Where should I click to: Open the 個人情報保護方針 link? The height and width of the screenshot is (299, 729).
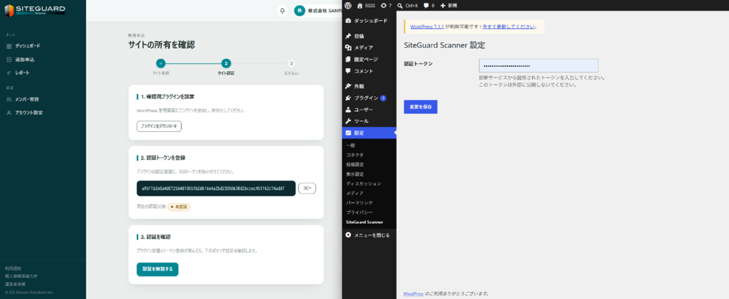(x=21, y=276)
